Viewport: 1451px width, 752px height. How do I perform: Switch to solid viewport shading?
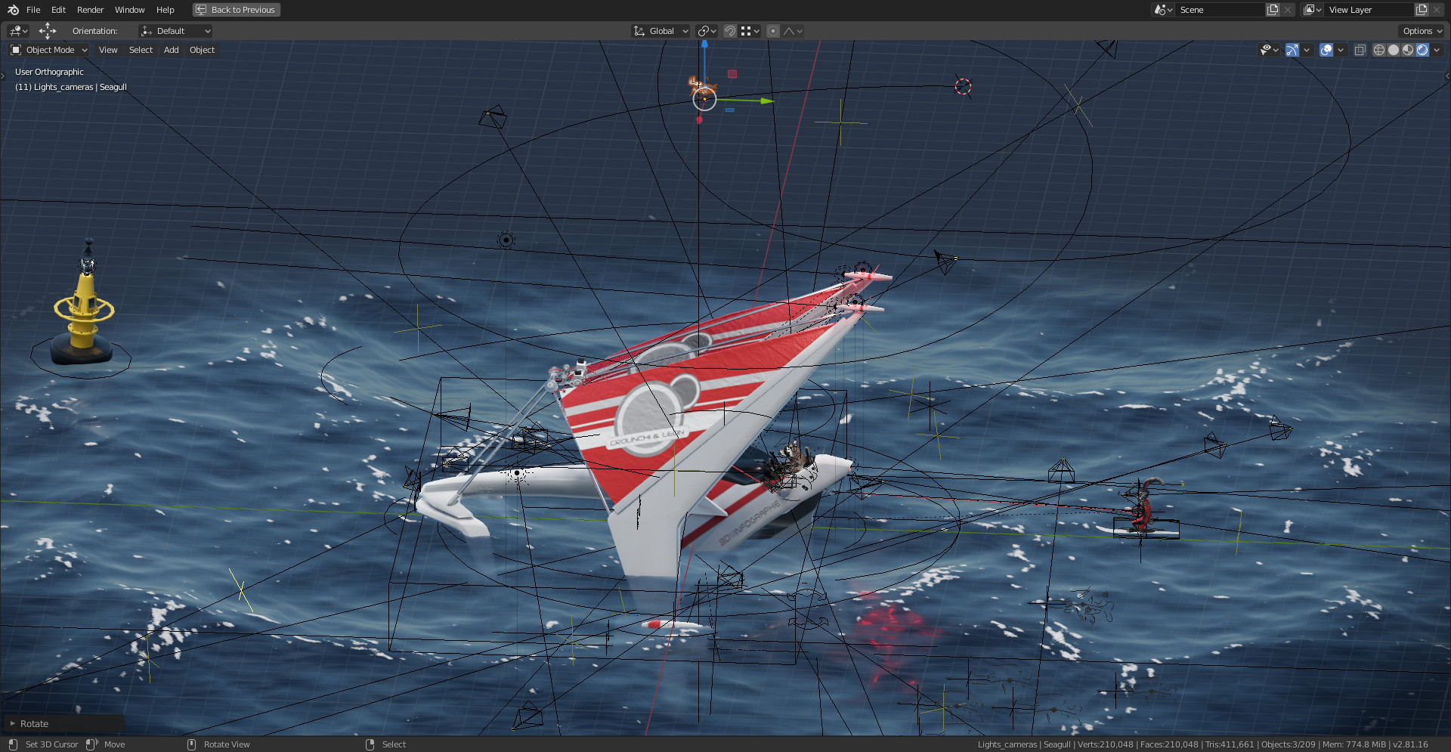[1394, 50]
